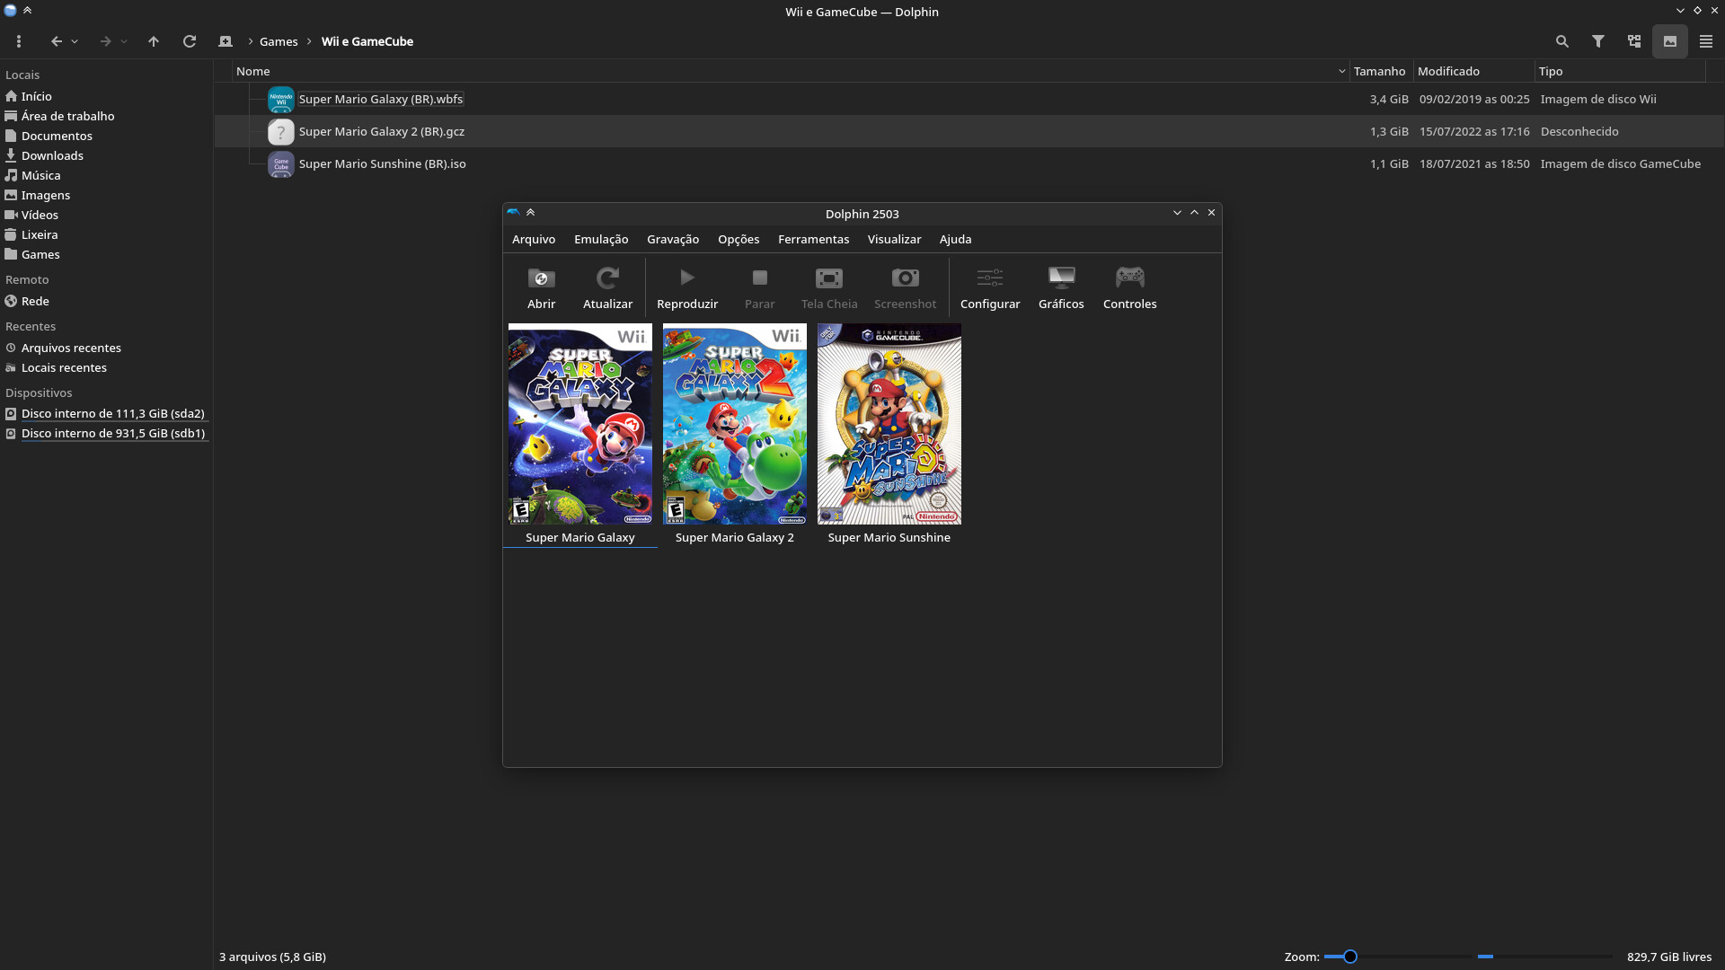Navigate to Games in the breadcrumb
The image size is (1725, 970).
279,41
